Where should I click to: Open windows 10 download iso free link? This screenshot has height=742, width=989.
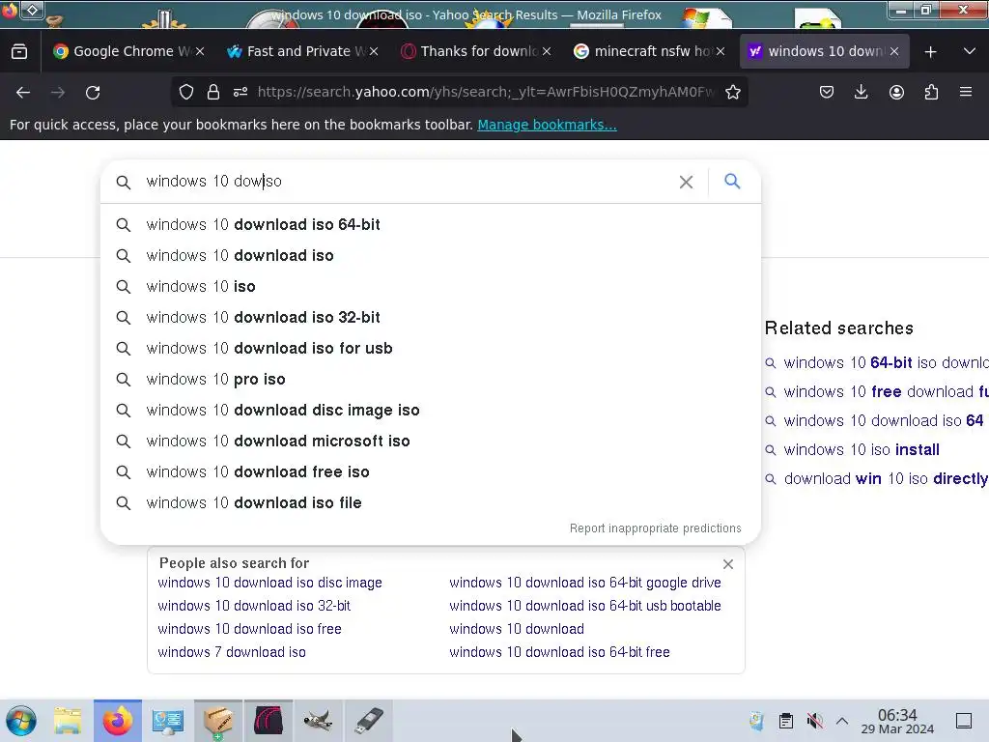click(250, 629)
